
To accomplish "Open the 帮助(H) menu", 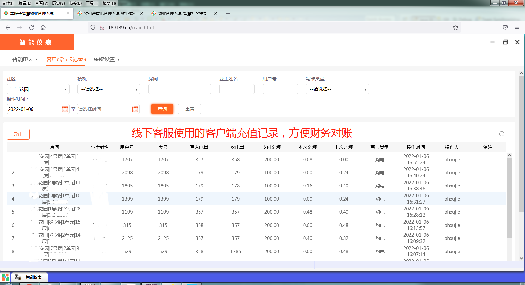I will [x=109, y=3].
